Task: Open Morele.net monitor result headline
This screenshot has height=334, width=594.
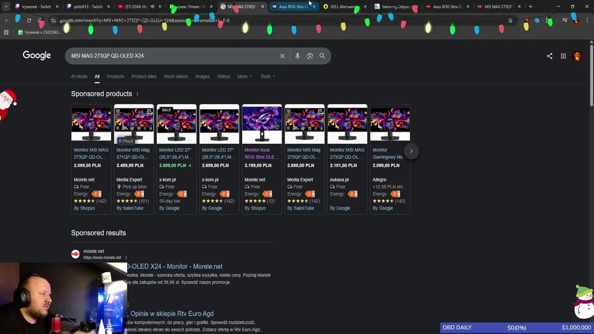Action: tap(174, 266)
